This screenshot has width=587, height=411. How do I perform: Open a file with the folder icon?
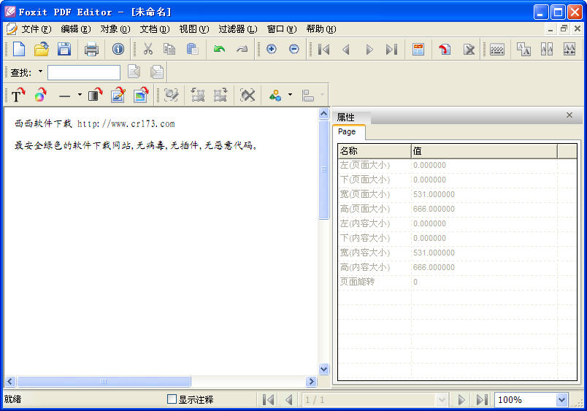point(42,49)
